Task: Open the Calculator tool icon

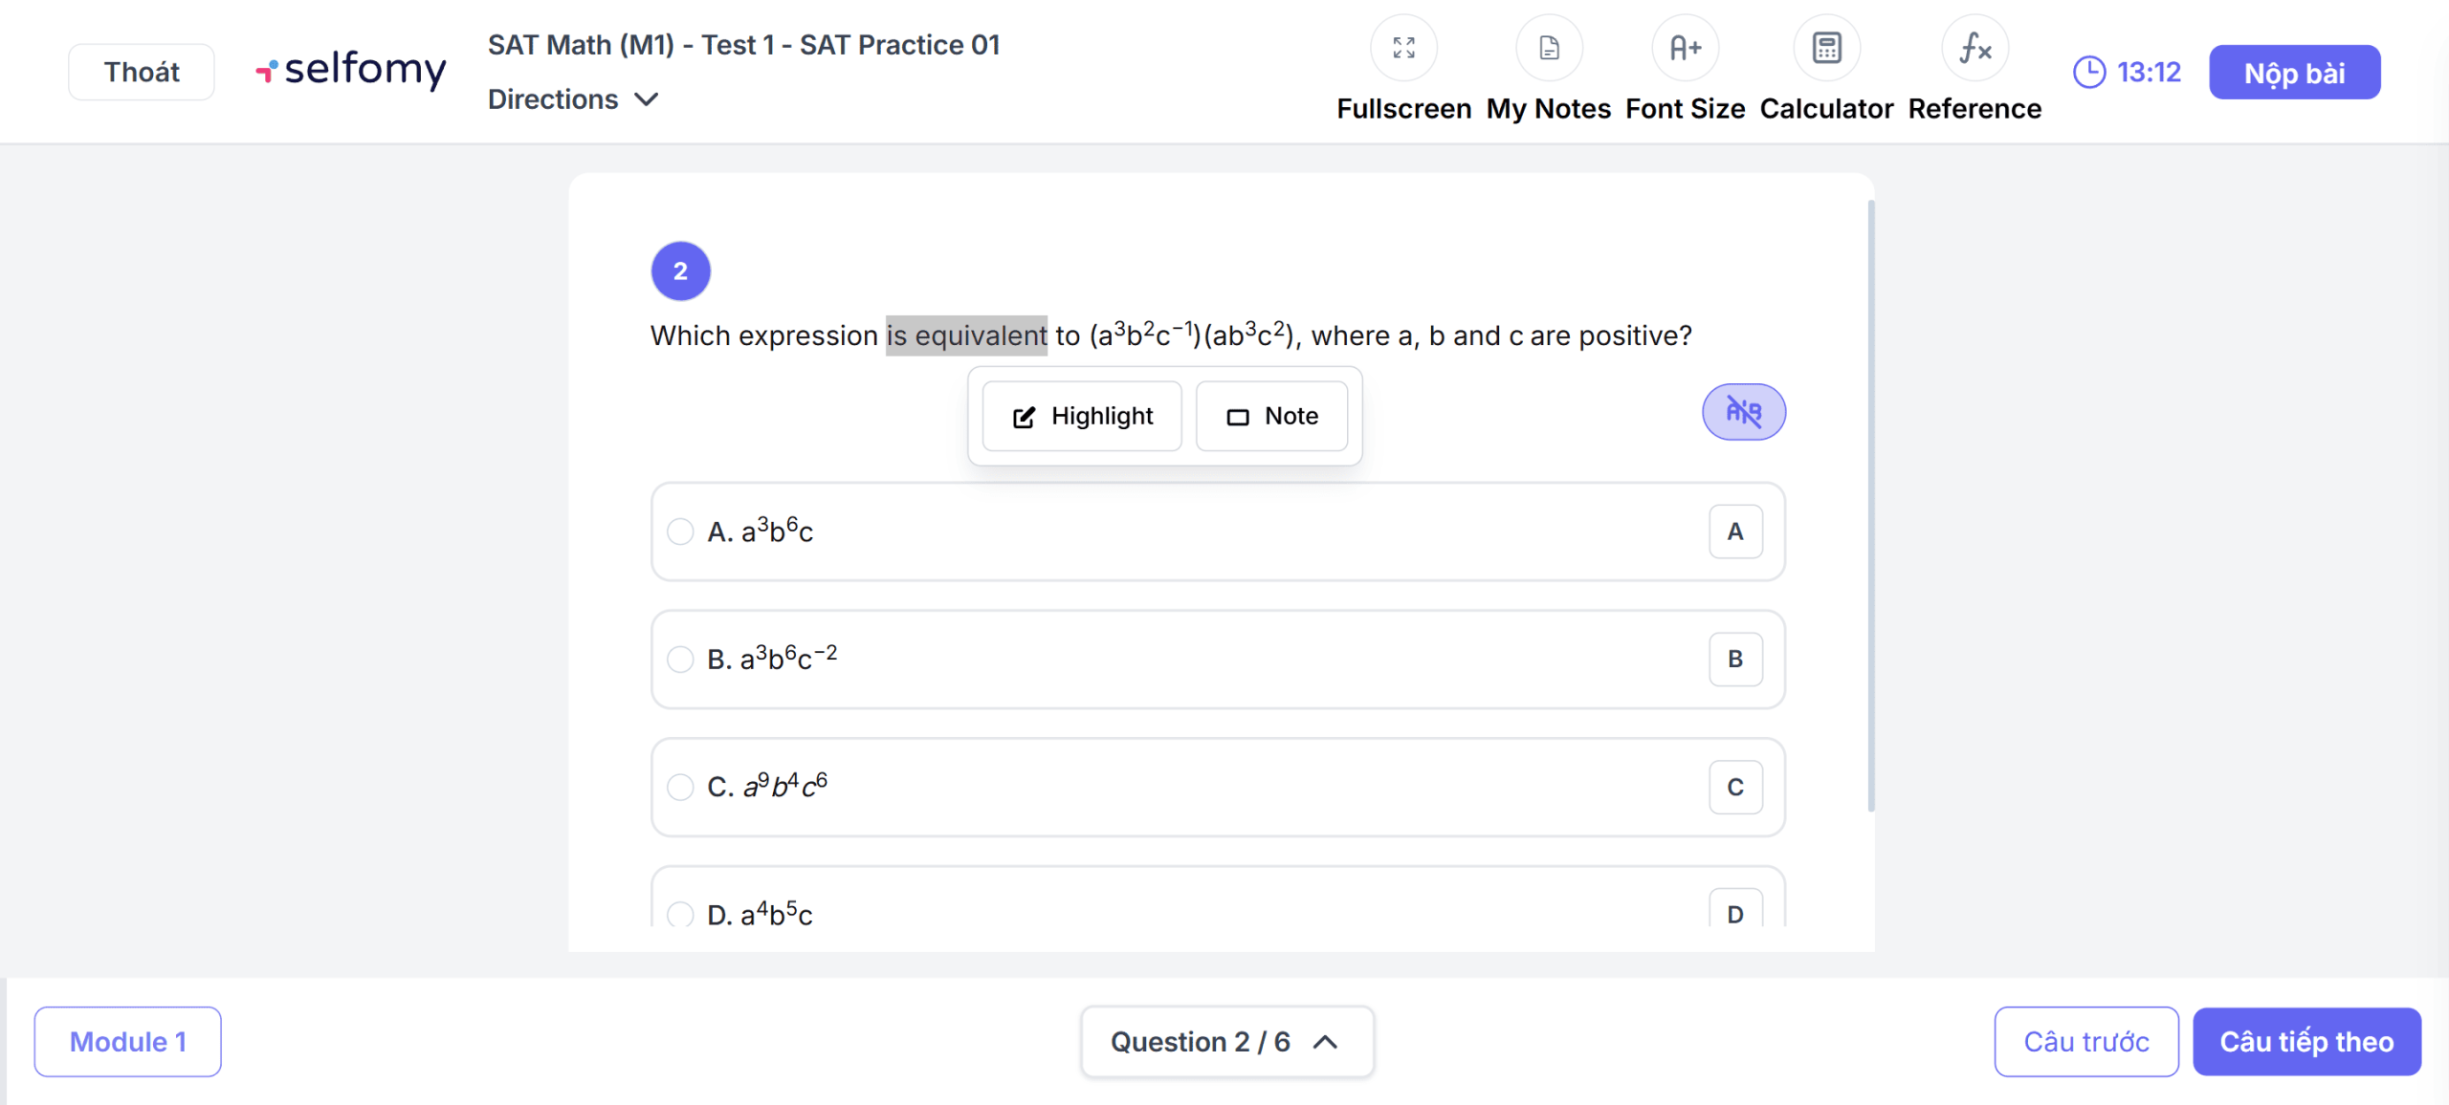Action: (1826, 48)
